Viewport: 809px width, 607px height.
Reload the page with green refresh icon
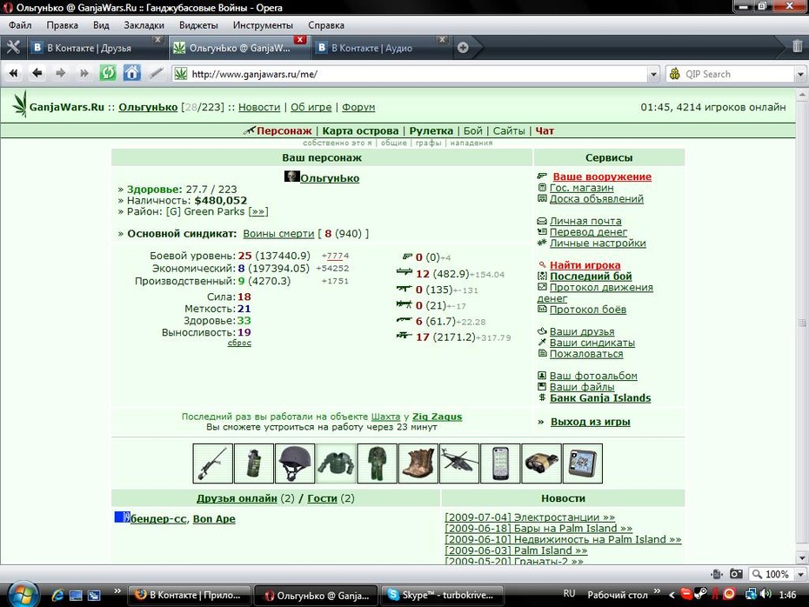coord(108,73)
